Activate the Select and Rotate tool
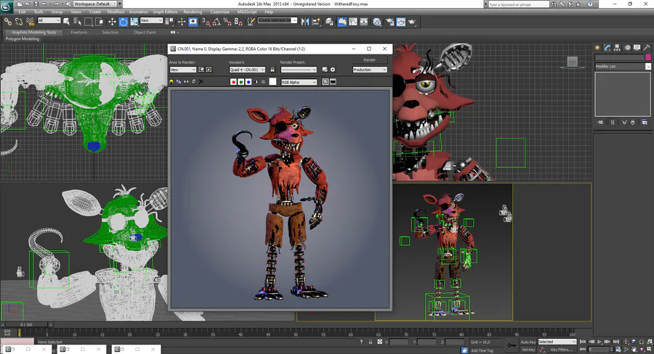654x354 pixels. tap(123, 22)
